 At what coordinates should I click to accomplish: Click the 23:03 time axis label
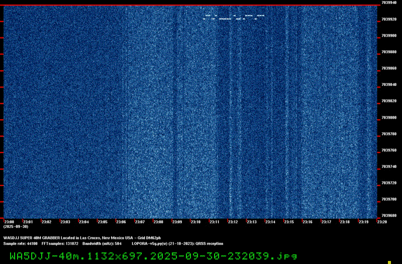click(65, 222)
